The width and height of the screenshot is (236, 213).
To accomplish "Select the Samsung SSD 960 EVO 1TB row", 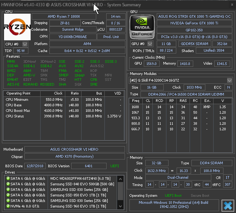I will (61, 206).
